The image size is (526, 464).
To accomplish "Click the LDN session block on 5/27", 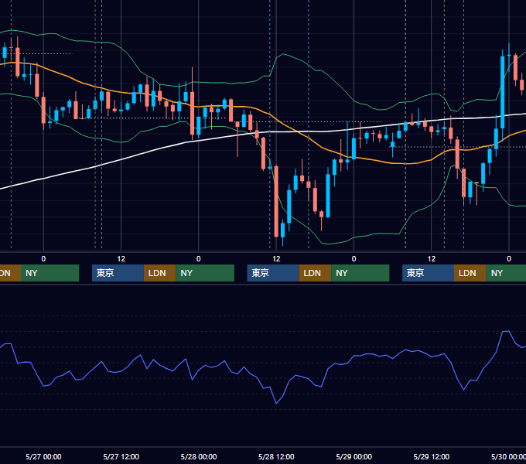I will point(159,273).
